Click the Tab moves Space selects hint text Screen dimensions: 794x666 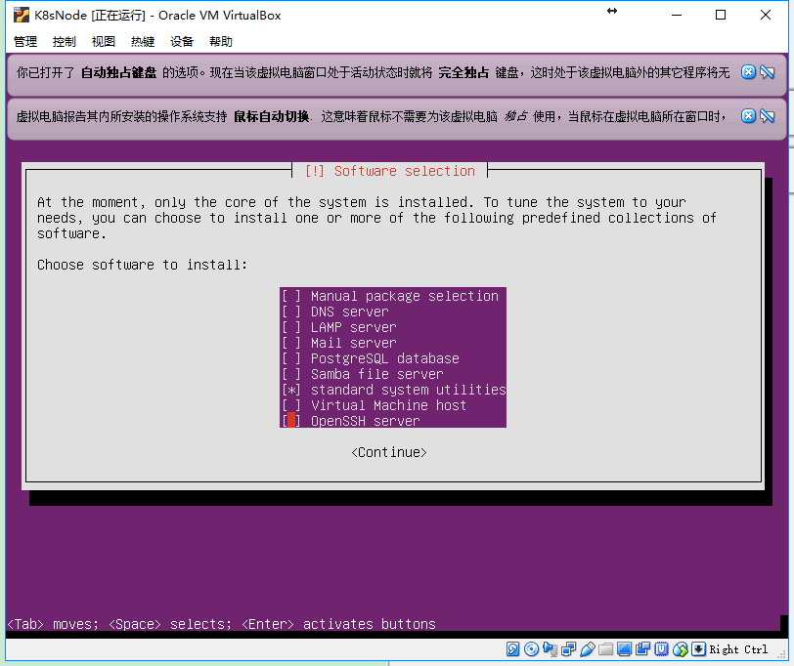tap(221, 624)
